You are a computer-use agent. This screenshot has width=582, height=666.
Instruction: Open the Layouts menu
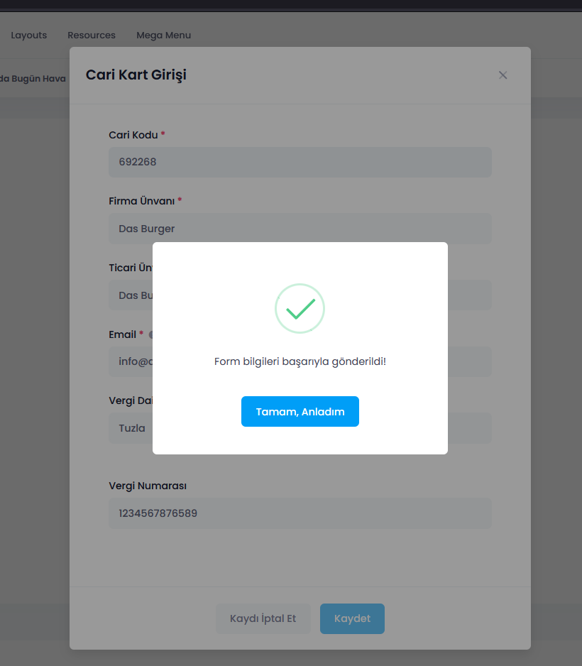point(29,35)
